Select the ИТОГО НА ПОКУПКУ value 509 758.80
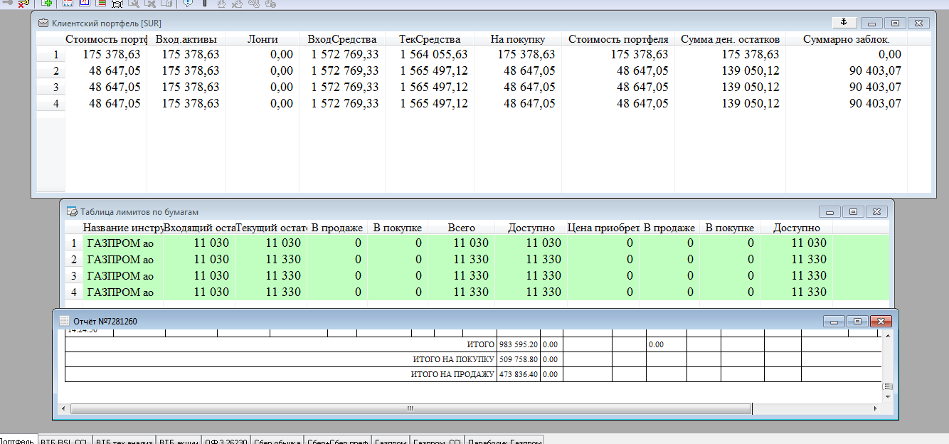 518,359
